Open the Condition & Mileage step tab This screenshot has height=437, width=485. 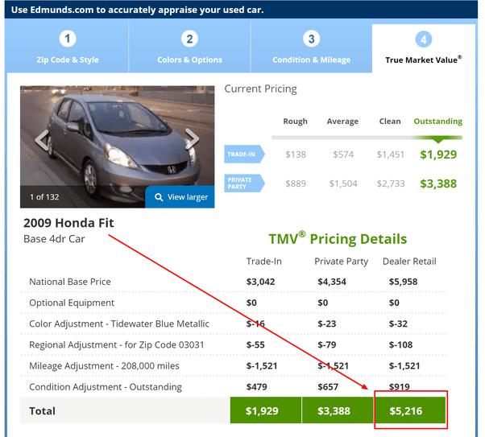pyautogui.click(x=311, y=47)
